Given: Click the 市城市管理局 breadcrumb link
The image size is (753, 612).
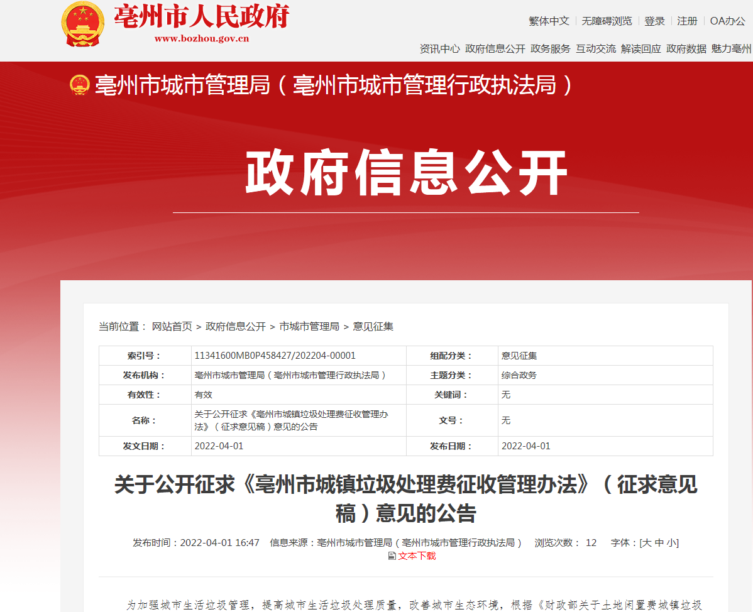Looking at the screenshot, I should [309, 326].
